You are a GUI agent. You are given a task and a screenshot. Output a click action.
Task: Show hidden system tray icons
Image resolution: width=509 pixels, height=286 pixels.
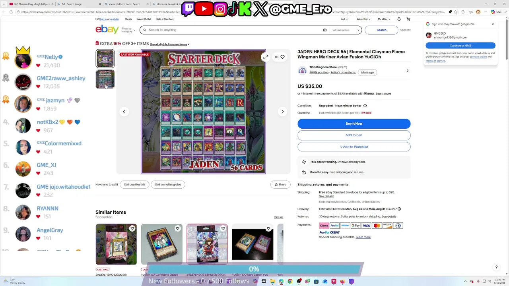[x=466, y=281]
